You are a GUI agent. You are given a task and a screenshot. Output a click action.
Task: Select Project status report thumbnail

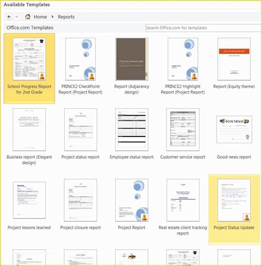(81, 129)
